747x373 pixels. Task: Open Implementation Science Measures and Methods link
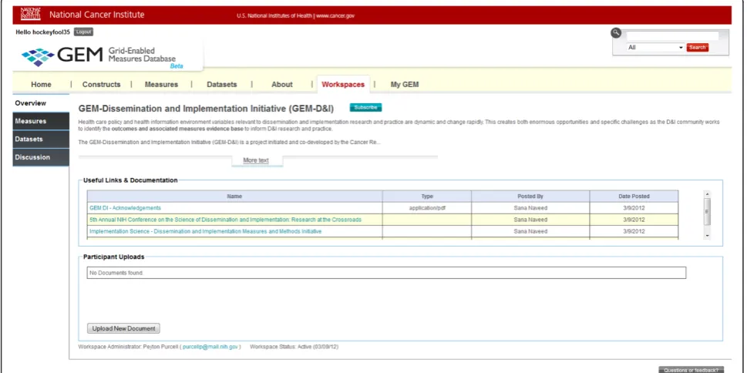205,231
